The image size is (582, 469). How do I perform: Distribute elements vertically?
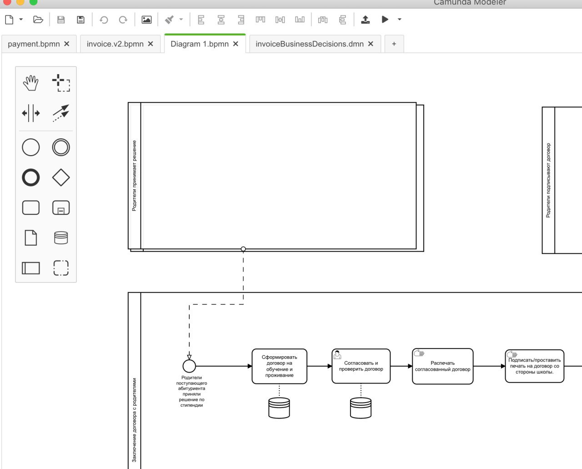(x=343, y=20)
